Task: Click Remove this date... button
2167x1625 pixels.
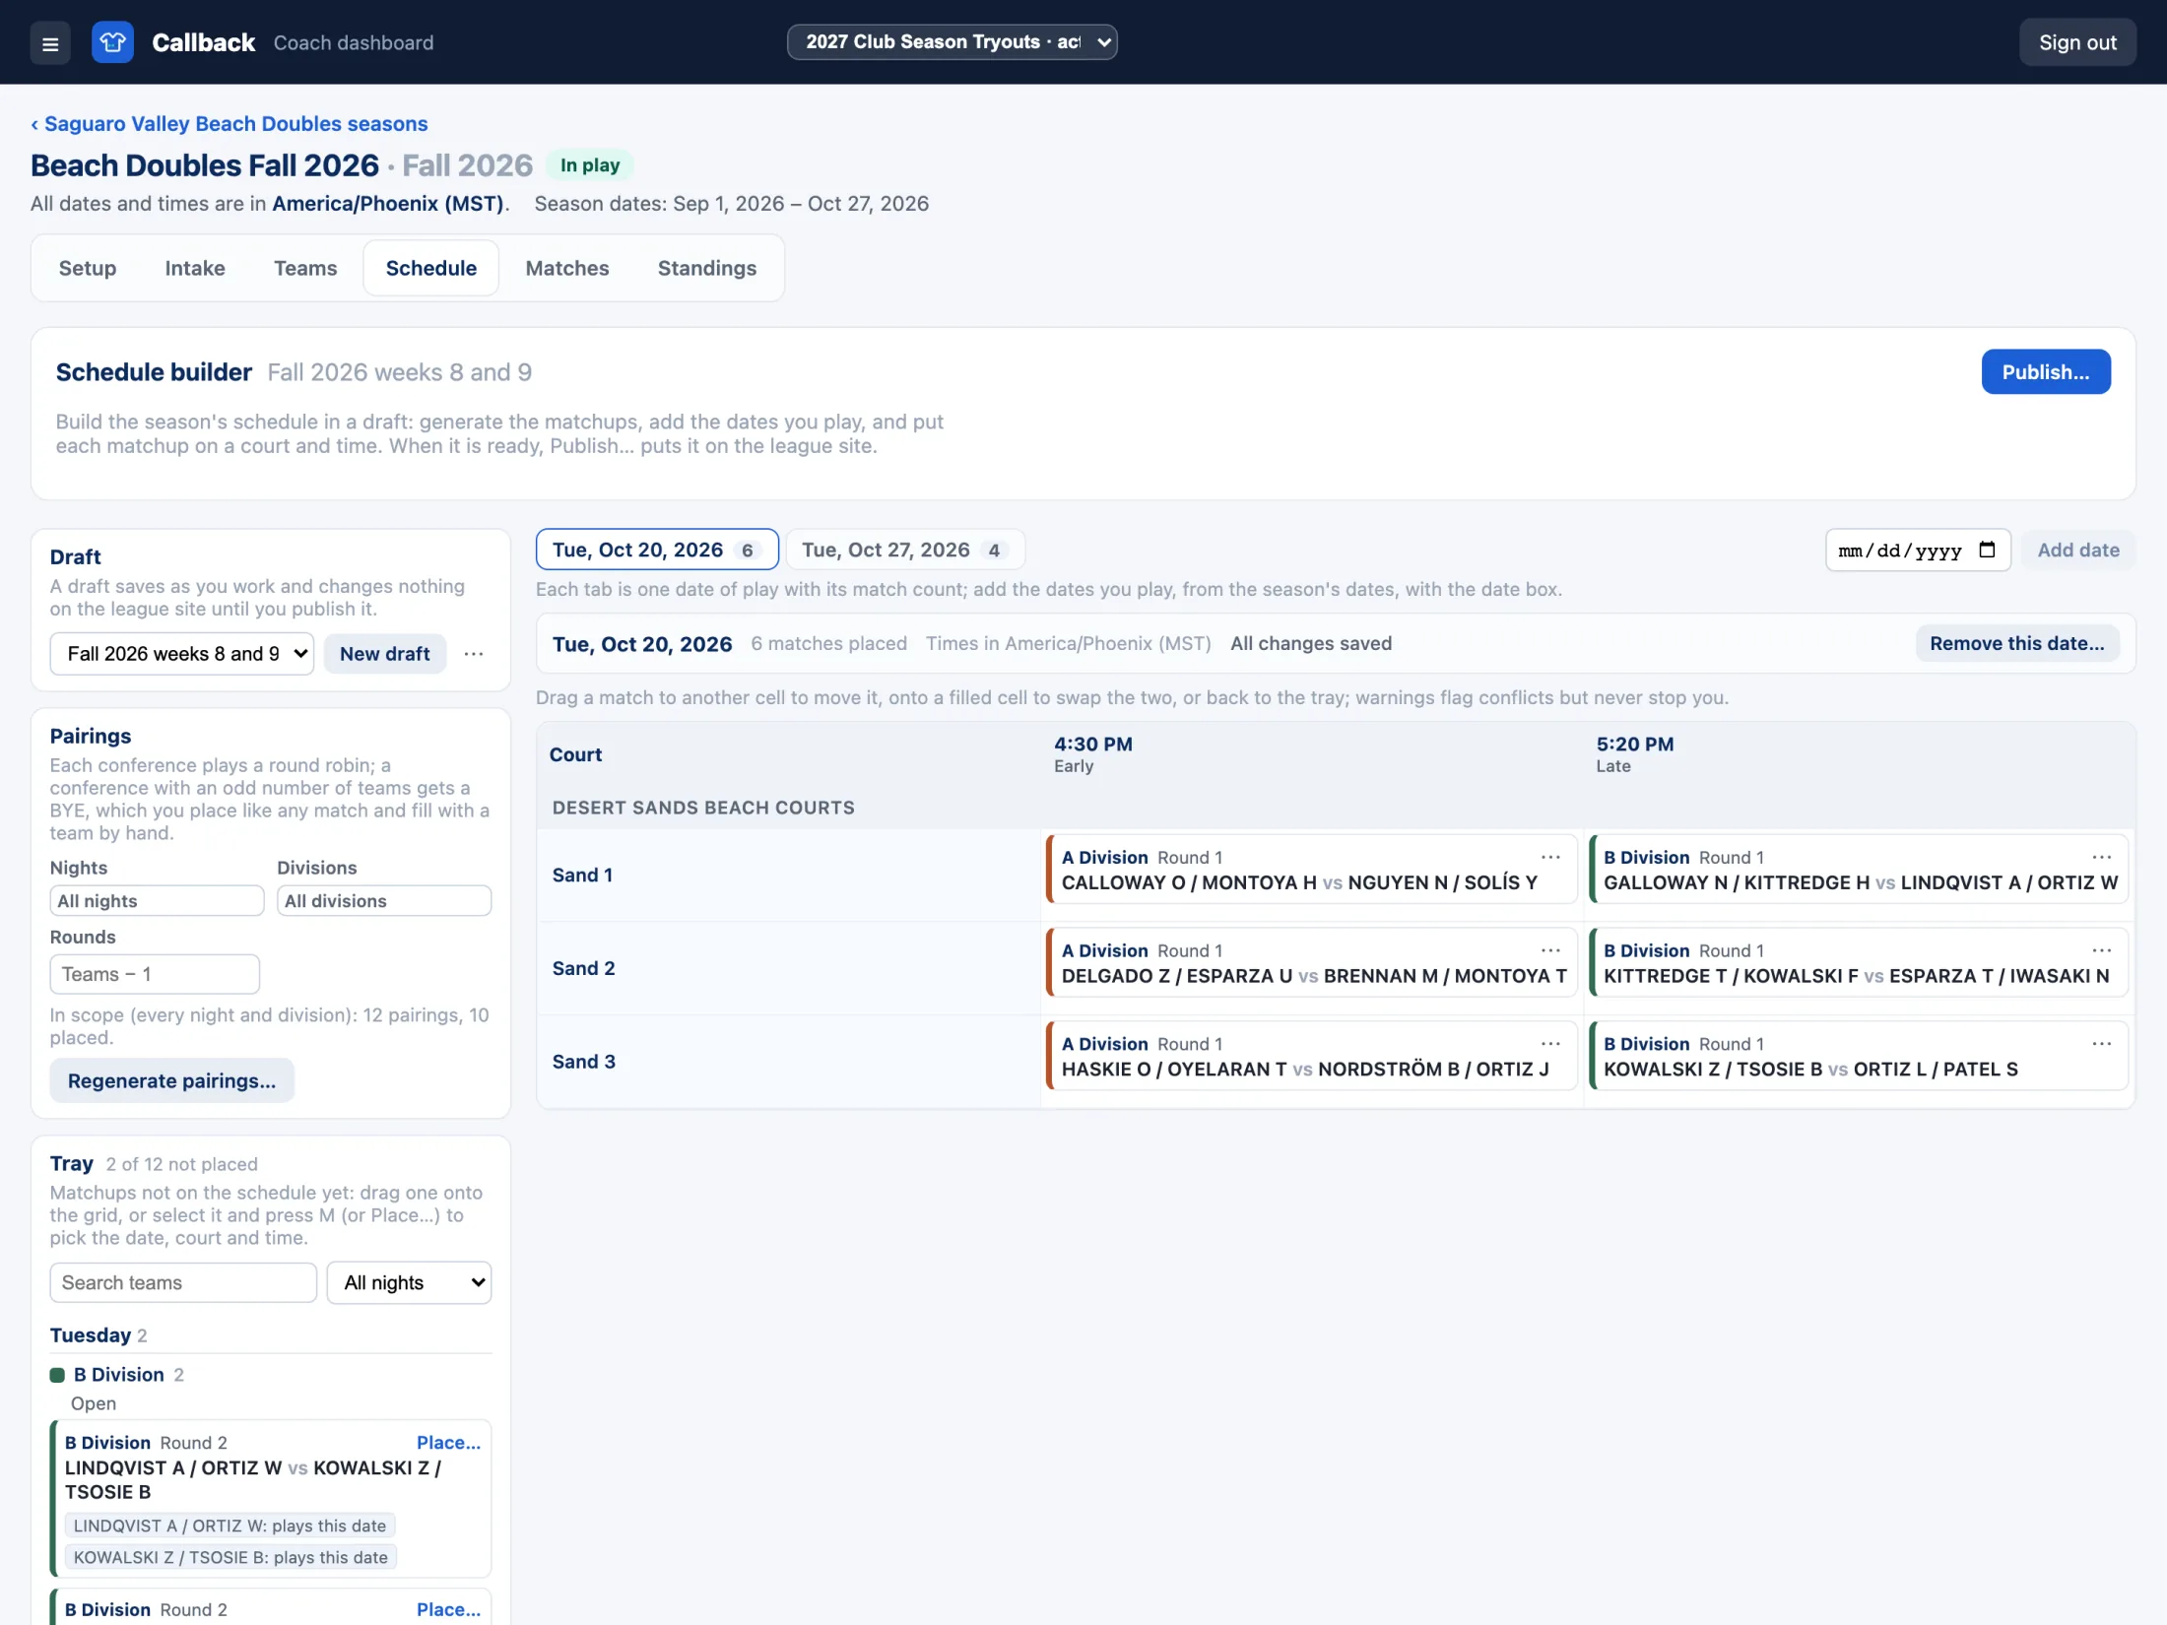Action: click(2017, 643)
